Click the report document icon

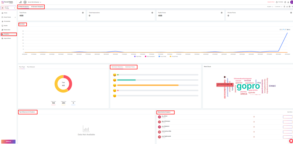click(284, 7)
